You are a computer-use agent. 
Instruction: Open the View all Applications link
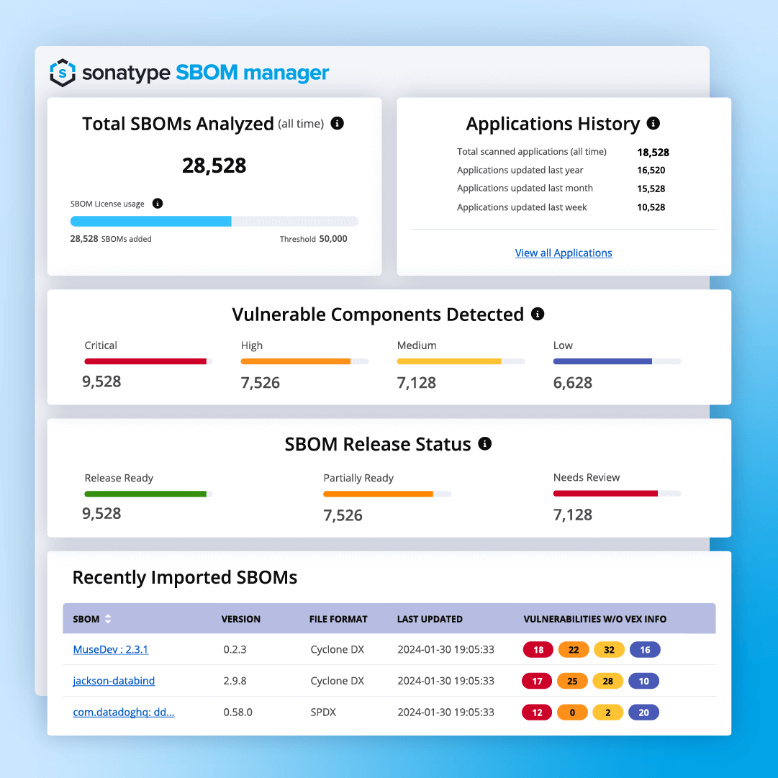click(563, 253)
